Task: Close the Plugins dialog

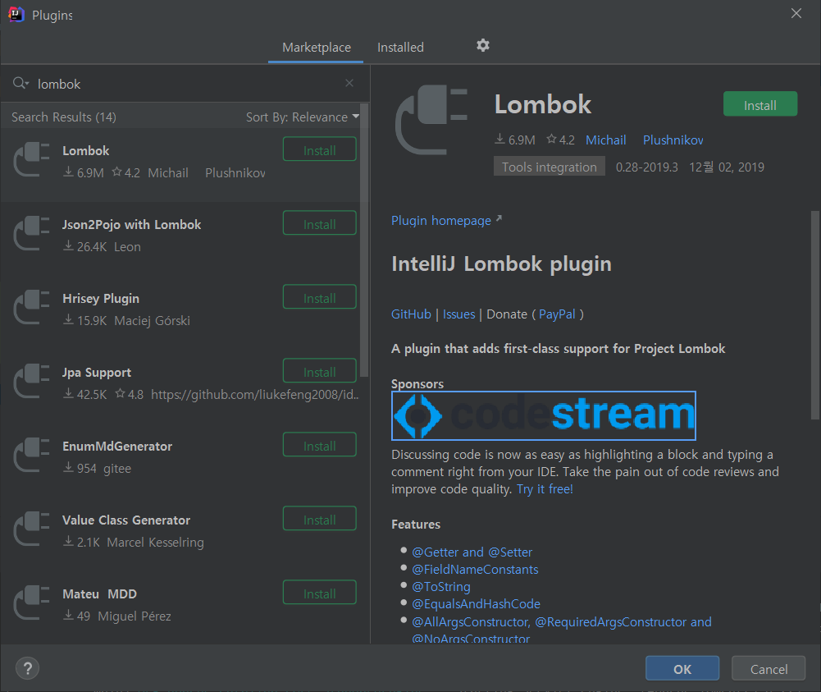Action: click(796, 13)
